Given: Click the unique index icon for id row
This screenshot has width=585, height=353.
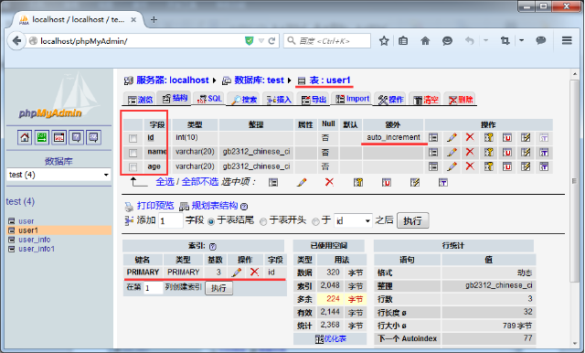Looking at the screenshot, I should click(507, 137).
